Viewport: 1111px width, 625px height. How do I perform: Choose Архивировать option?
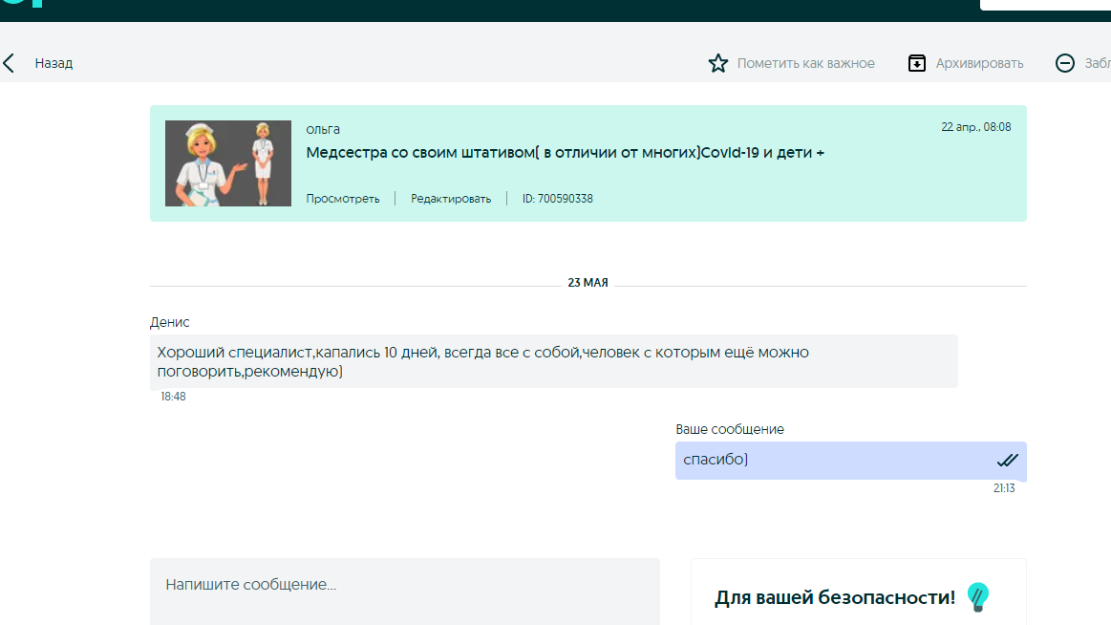click(x=979, y=63)
